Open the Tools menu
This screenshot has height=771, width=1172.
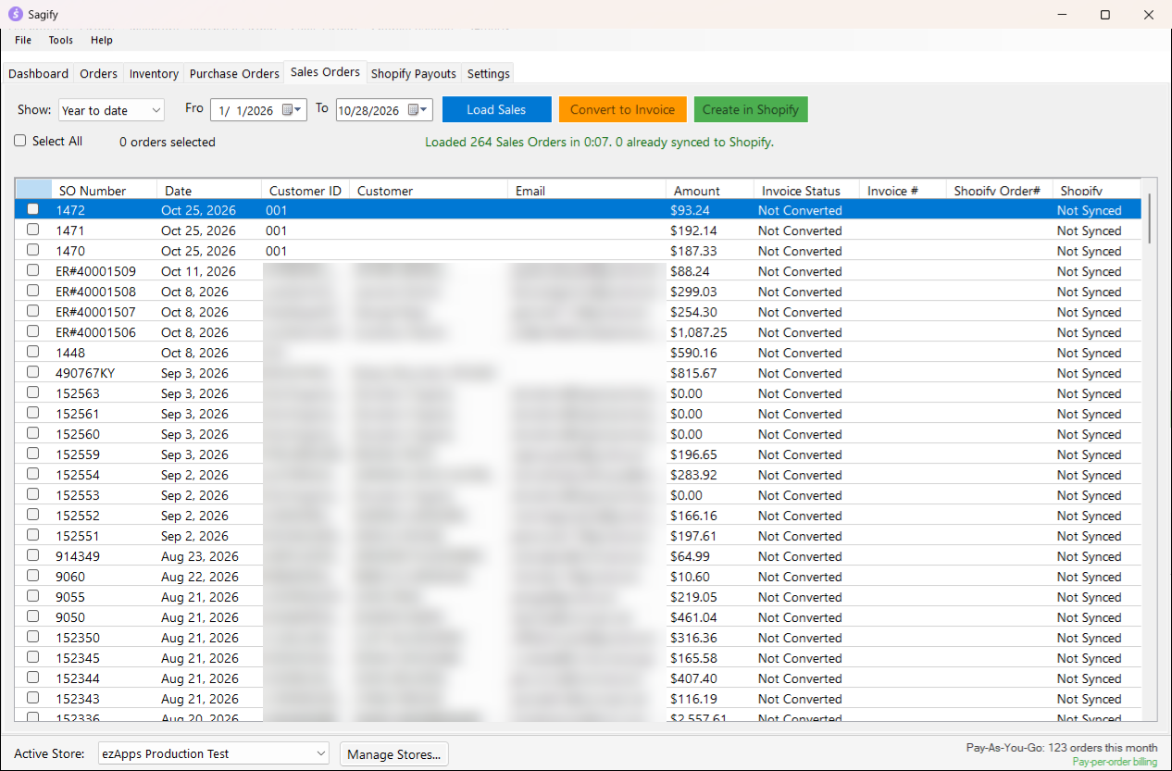point(61,40)
